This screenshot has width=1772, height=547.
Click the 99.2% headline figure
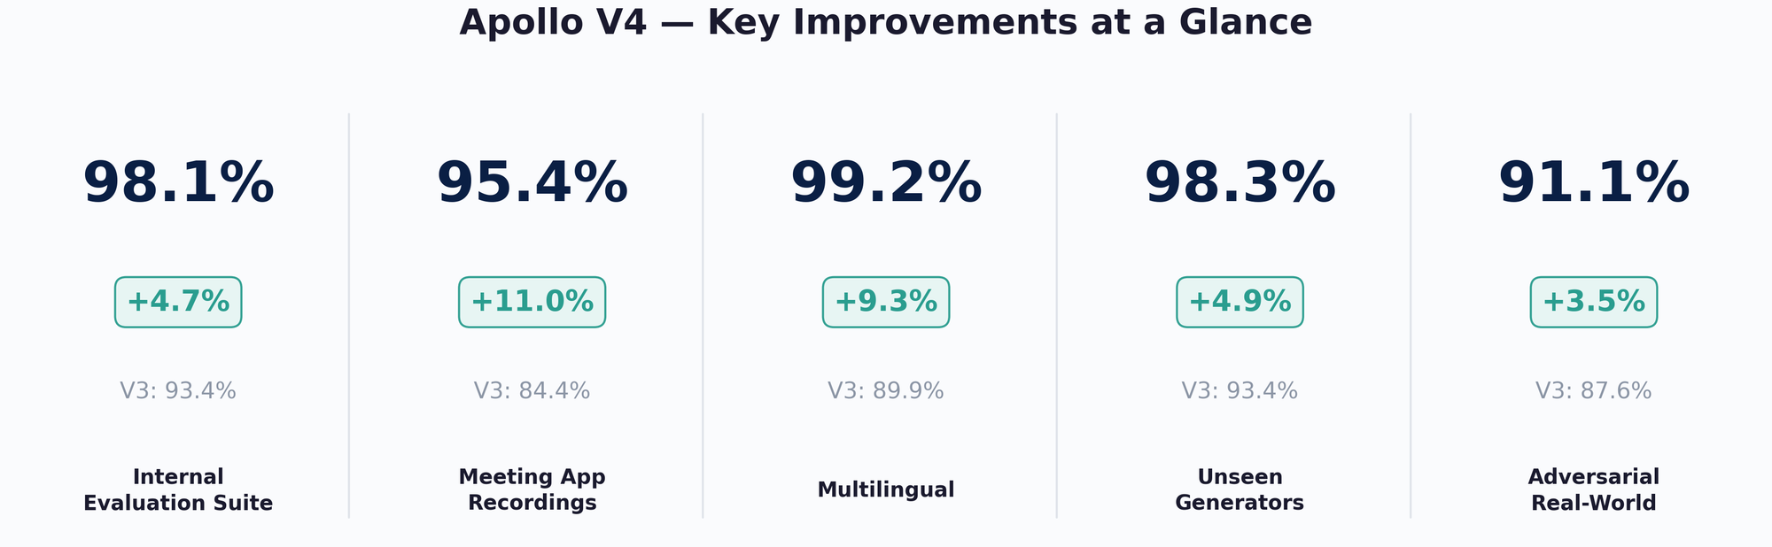pyautogui.click(x=886, y=183)
